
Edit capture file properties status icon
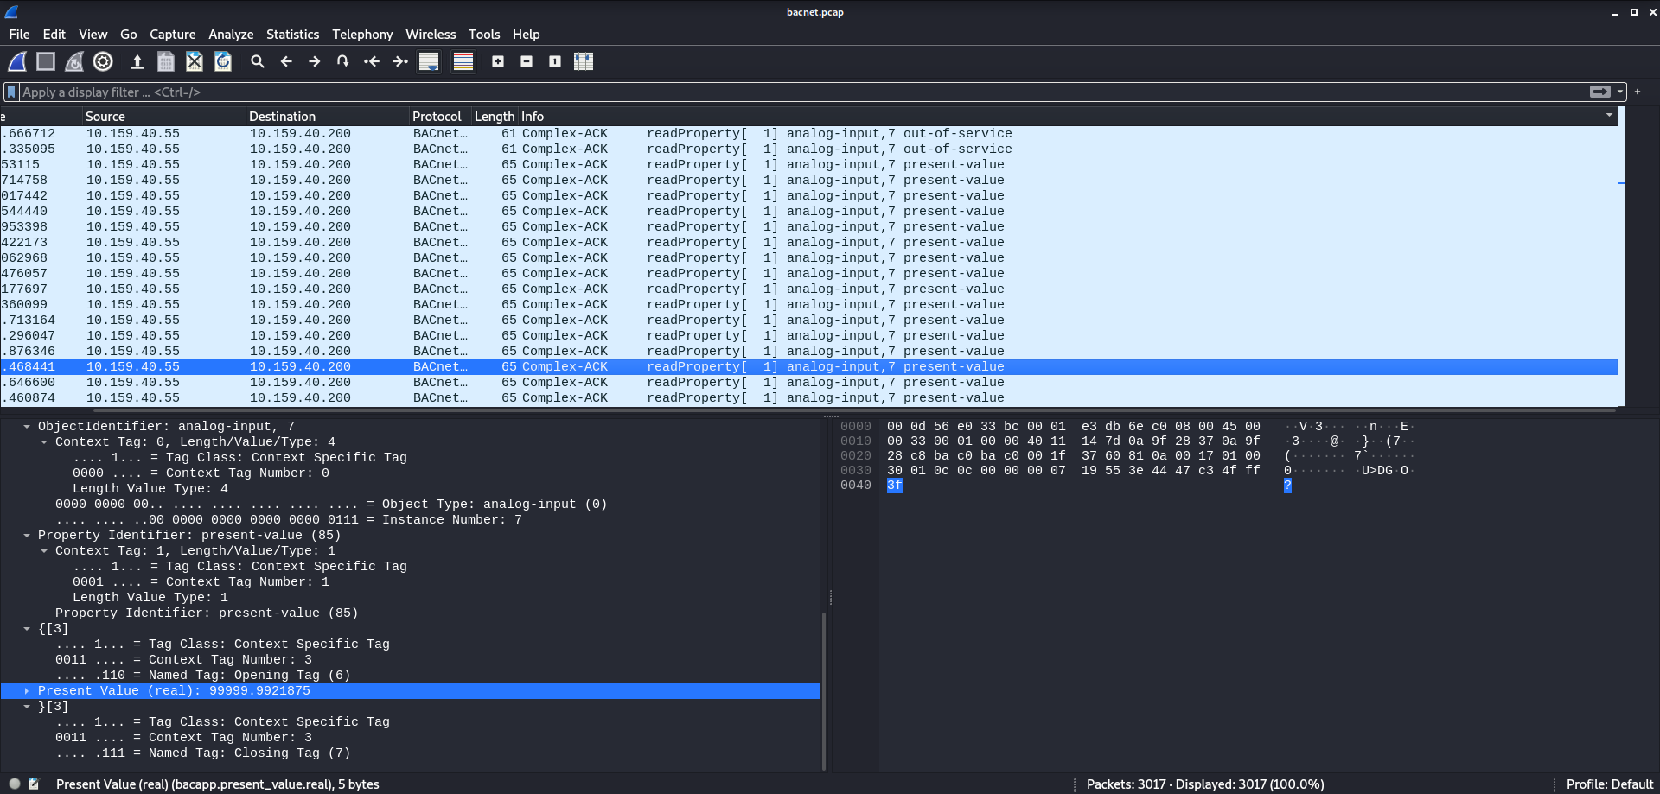click(34, 784)
